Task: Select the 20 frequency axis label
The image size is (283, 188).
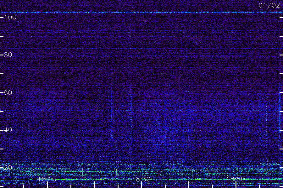Action: tap(8, 168)
